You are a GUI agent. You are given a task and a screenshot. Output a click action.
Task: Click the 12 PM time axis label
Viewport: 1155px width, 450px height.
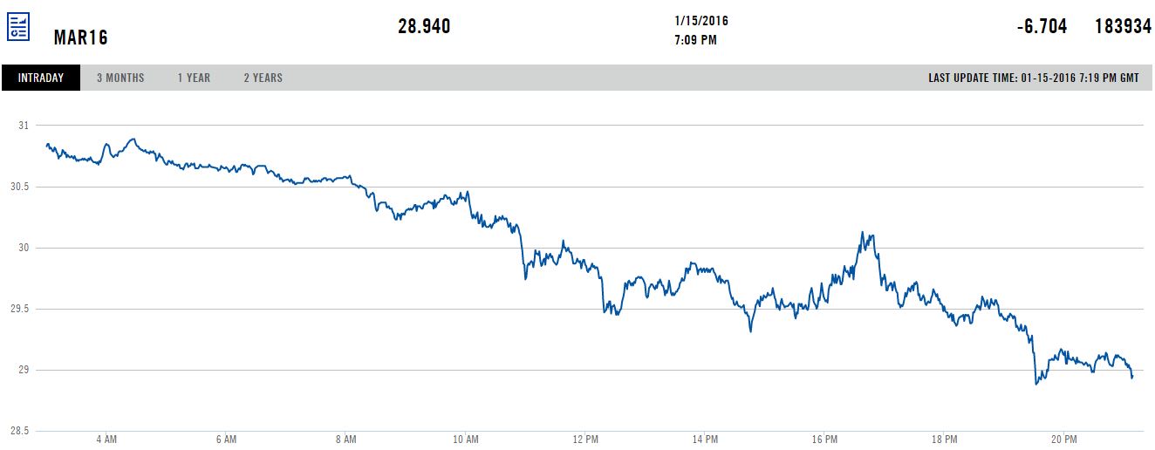[x=585, y=440]
